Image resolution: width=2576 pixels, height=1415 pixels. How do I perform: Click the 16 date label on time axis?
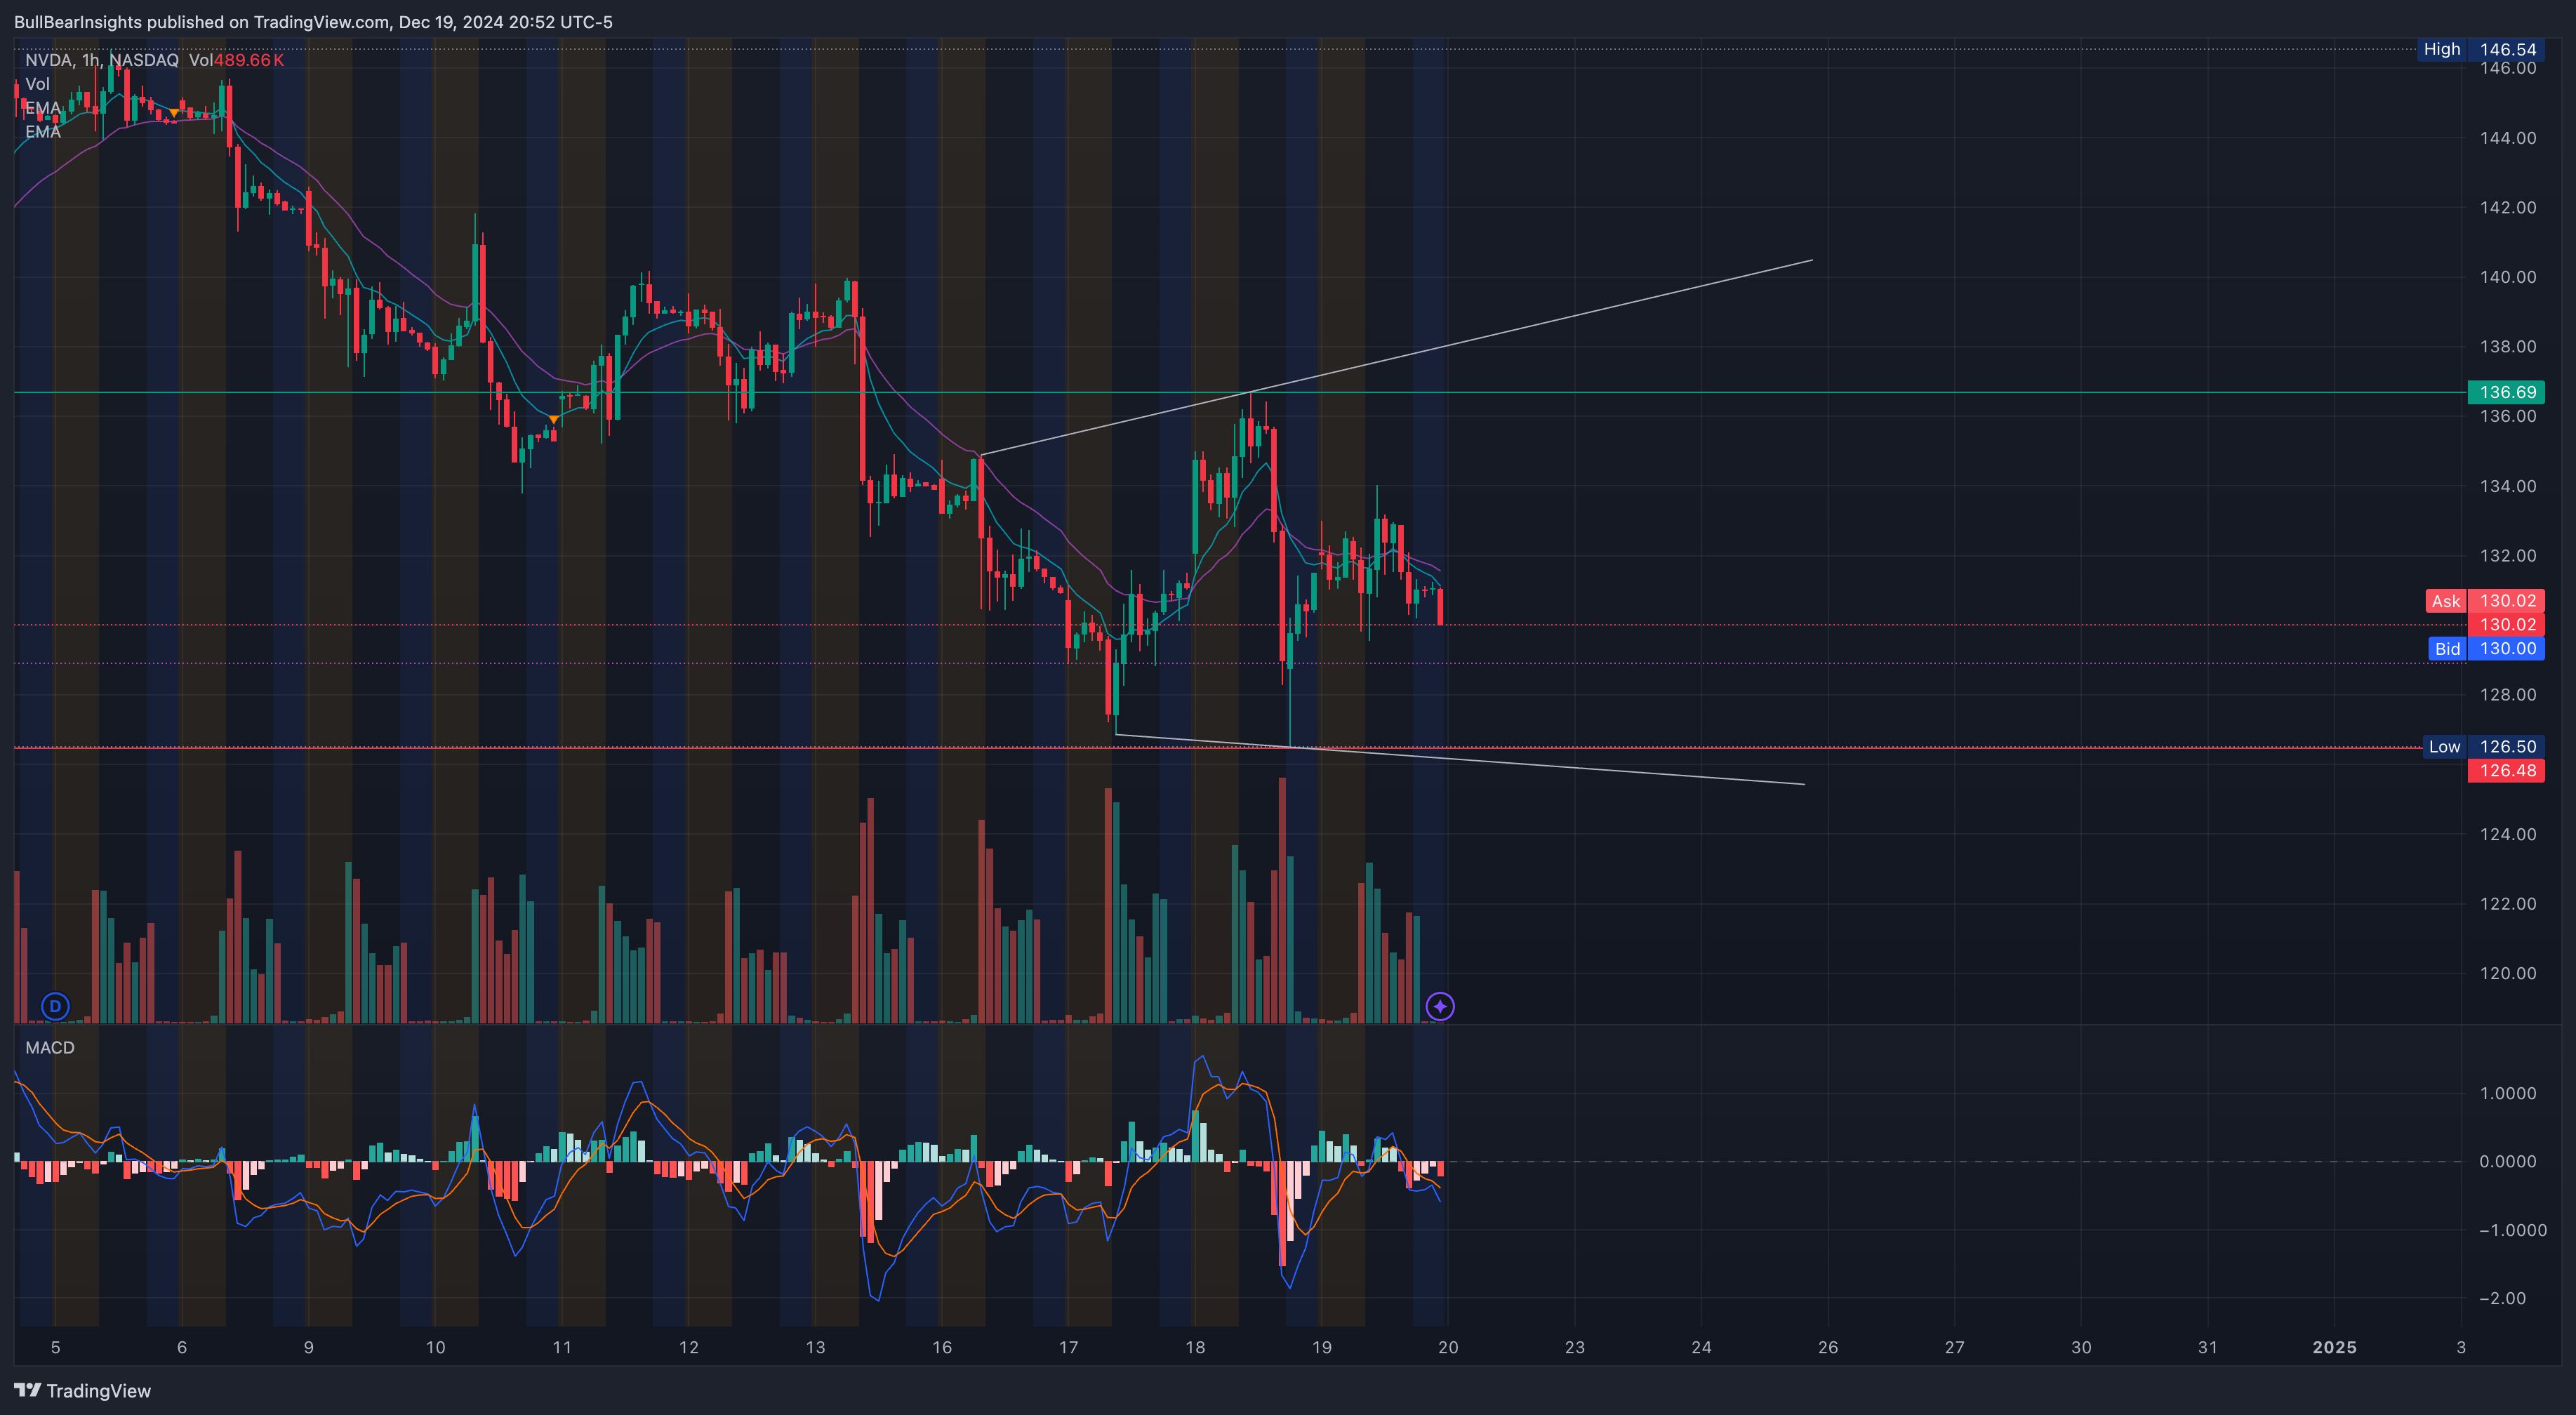point(942,1348)
